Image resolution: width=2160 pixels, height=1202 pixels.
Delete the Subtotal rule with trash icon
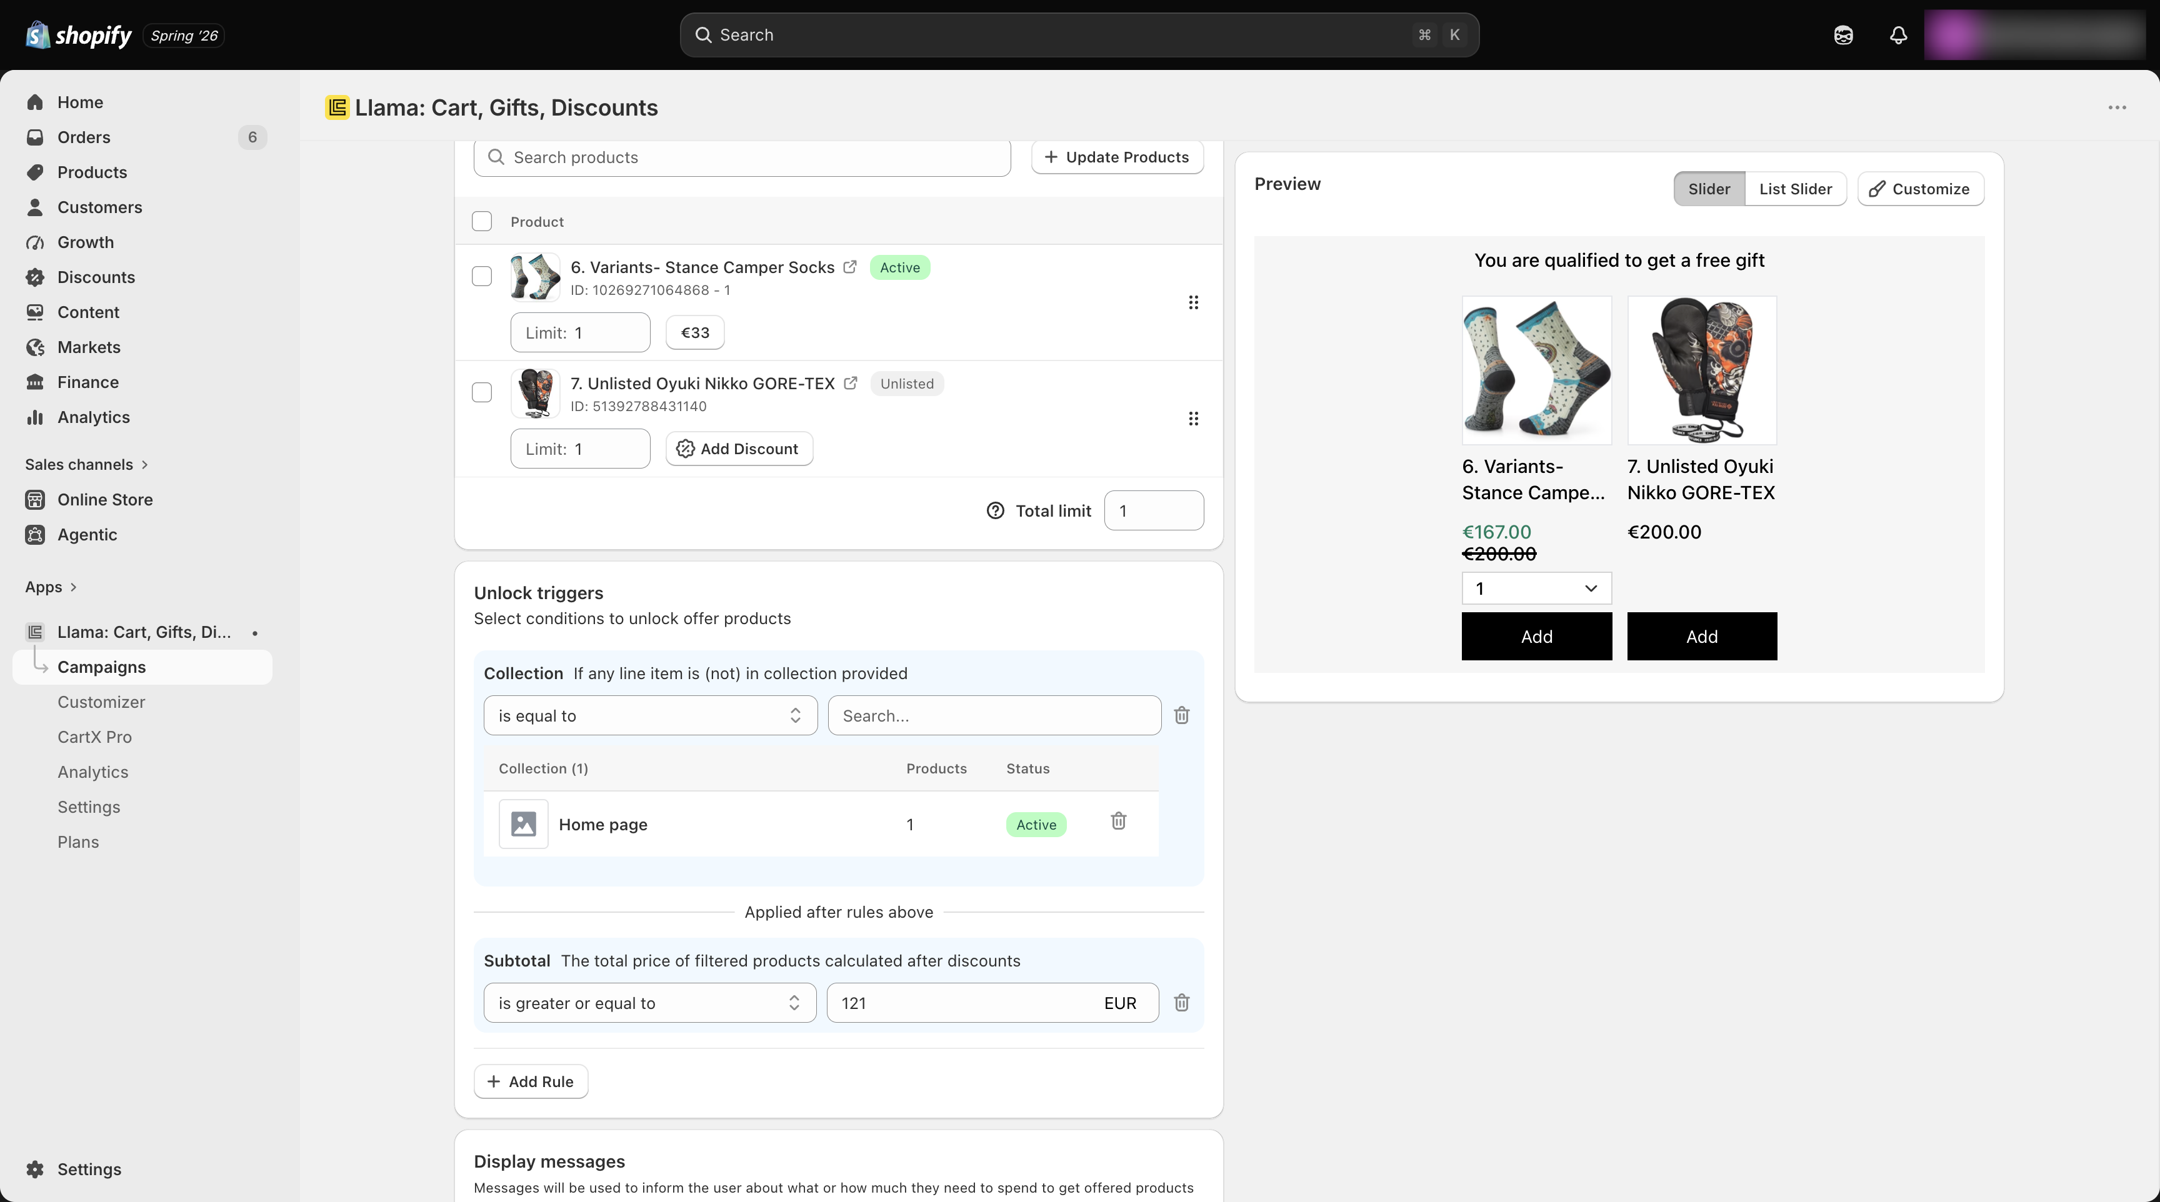tap(1181, 1003)
